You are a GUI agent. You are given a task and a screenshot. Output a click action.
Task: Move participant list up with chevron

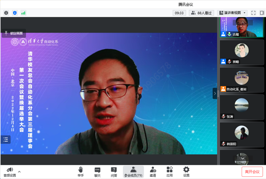click(x=243, y=23)
